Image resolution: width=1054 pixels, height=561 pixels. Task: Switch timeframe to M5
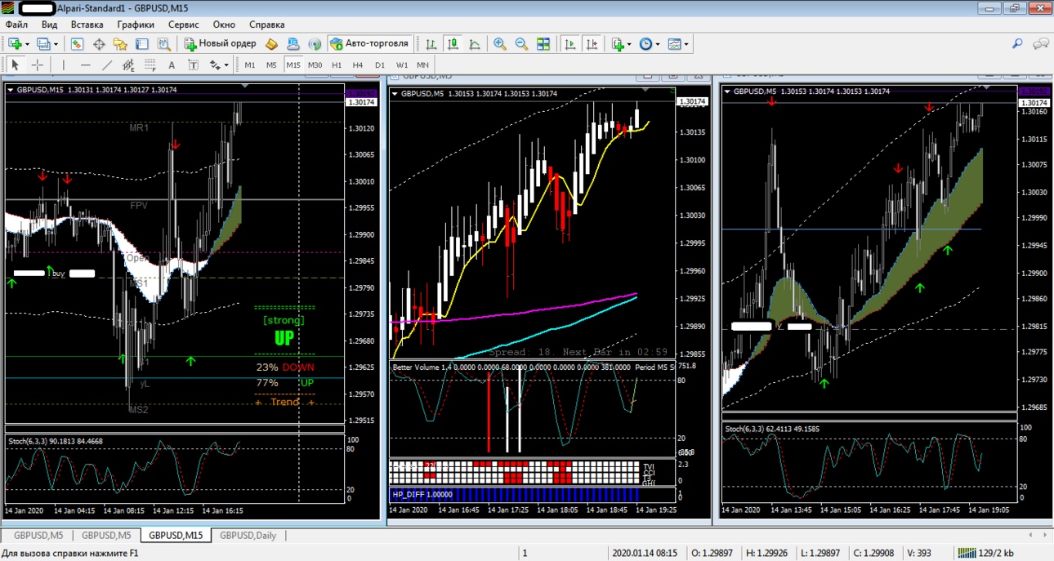[271, 65]
